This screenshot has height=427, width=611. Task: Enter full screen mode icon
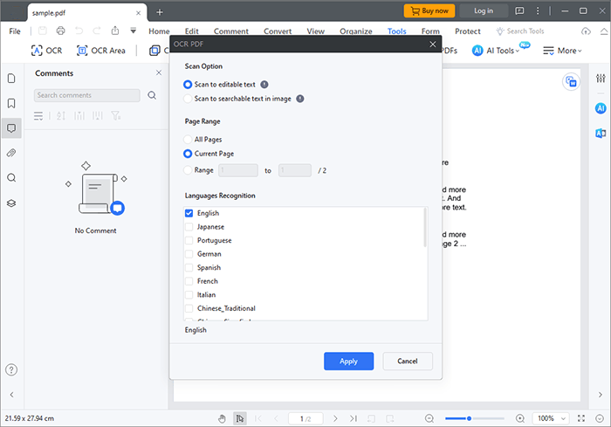coord(581,418)
